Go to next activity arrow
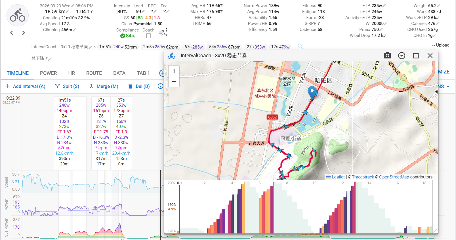Image resolution: width=456 pixels, height=240 pixels. pyautogui.click(x=24, y=33)
